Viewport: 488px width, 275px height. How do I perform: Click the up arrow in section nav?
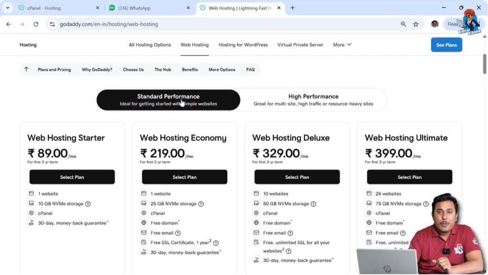click(26, 70)
